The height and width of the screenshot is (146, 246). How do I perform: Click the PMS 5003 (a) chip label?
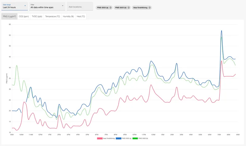tap(103, 7)
